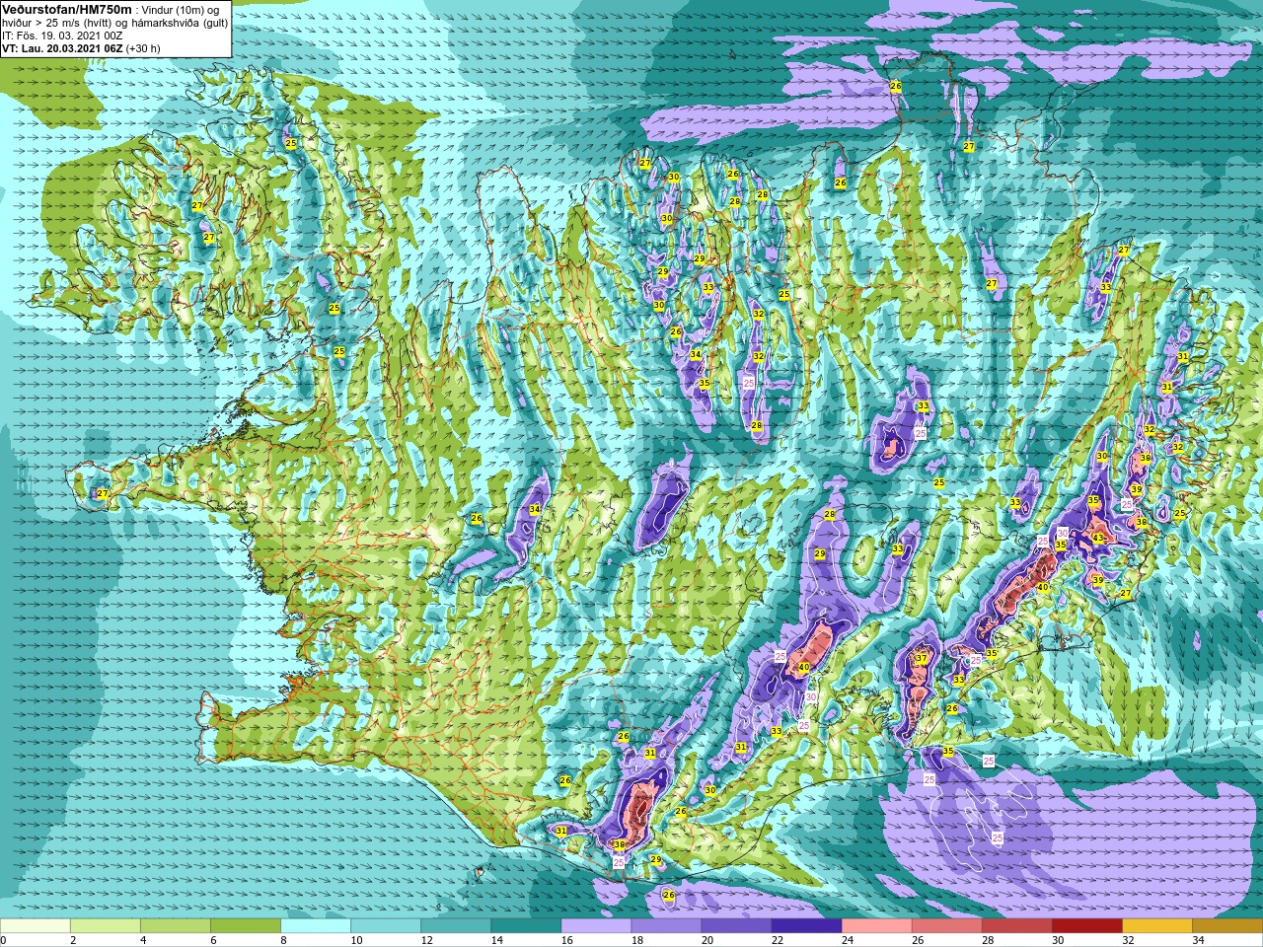Click the yellow gust label reading 37
This screenshot has height=947, width=1263.
click(x=921, y=658)
